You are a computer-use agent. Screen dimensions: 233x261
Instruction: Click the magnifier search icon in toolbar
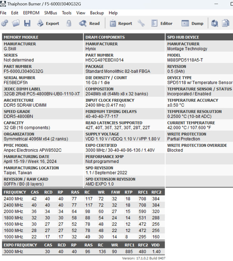(214, 23)
